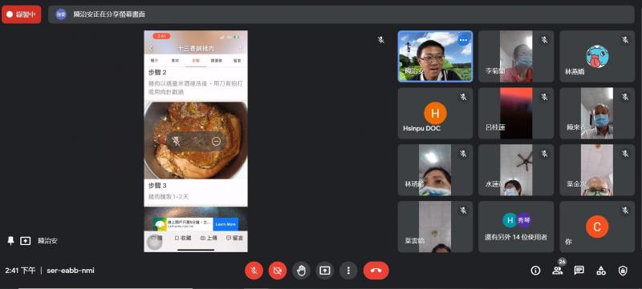
Task: Tap the share icon in recipe header
Action: coord(240,49)
